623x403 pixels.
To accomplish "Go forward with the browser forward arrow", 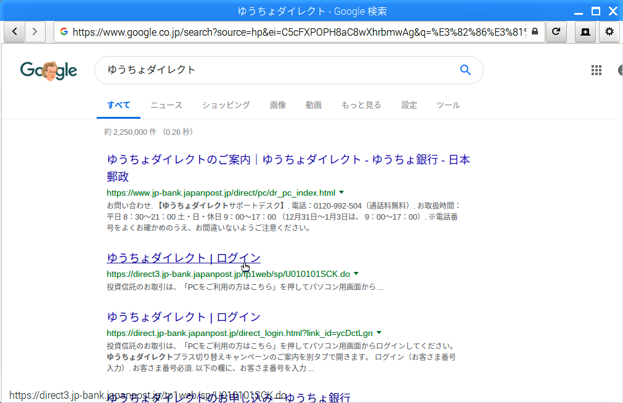I will 35,31.
